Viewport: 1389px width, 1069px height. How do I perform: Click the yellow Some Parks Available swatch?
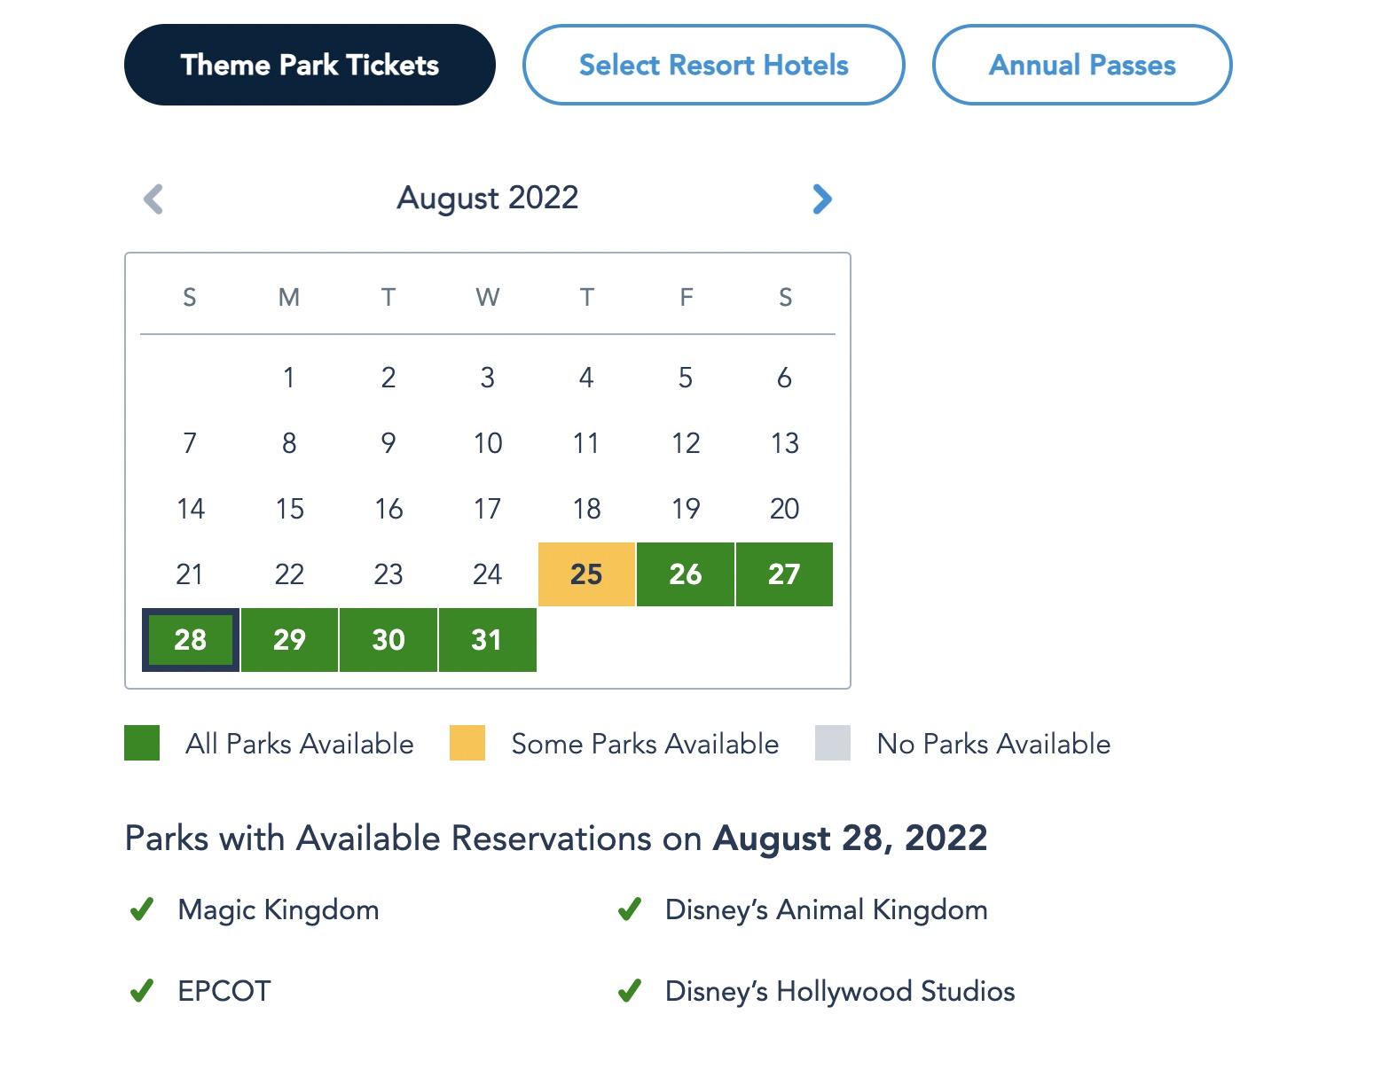coord(467,743)
